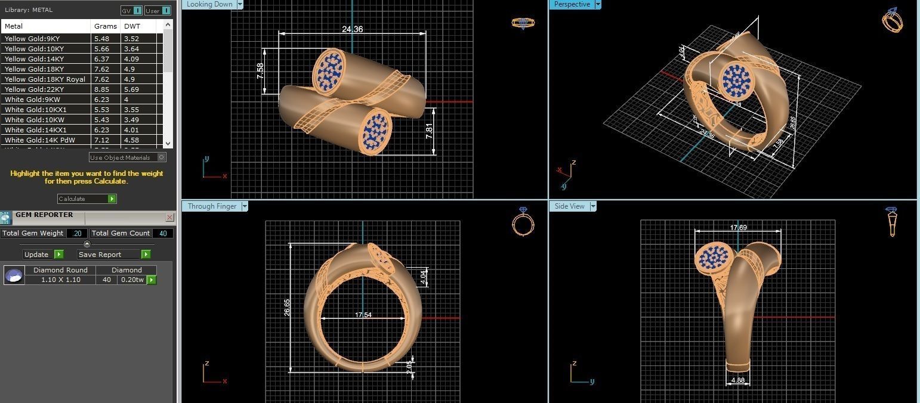Viewport: 920px width, 403px height.
Task: Click the 0.20tw weight cell
Action: (132, 280)
